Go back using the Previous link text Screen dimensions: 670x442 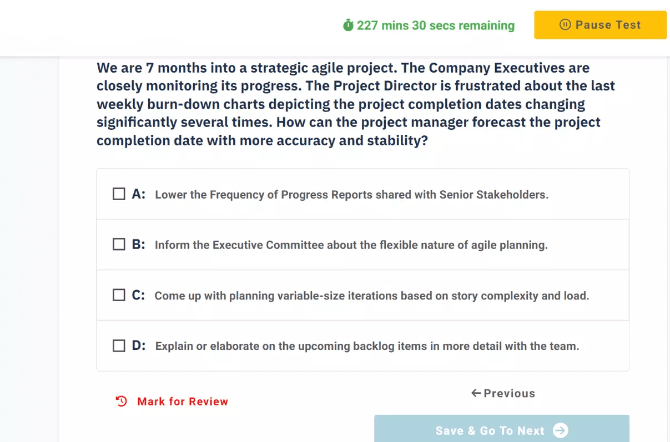pos(509,393)
